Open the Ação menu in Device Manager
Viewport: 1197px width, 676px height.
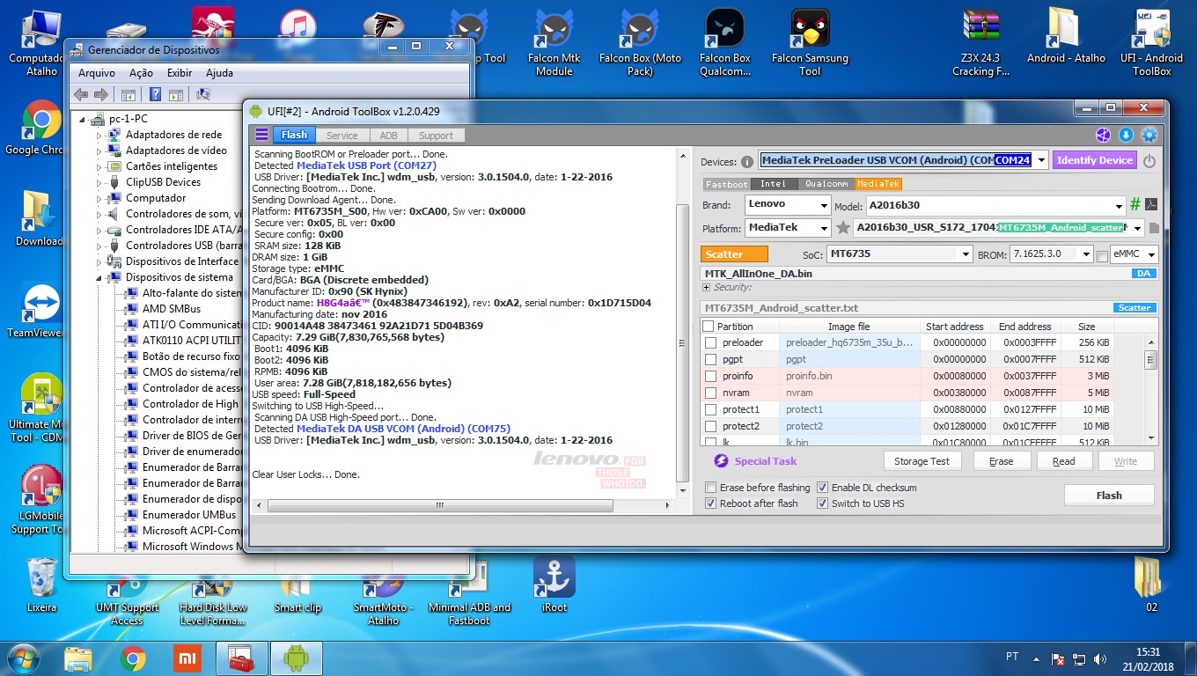pyautogui.click(x=141, y=73)
